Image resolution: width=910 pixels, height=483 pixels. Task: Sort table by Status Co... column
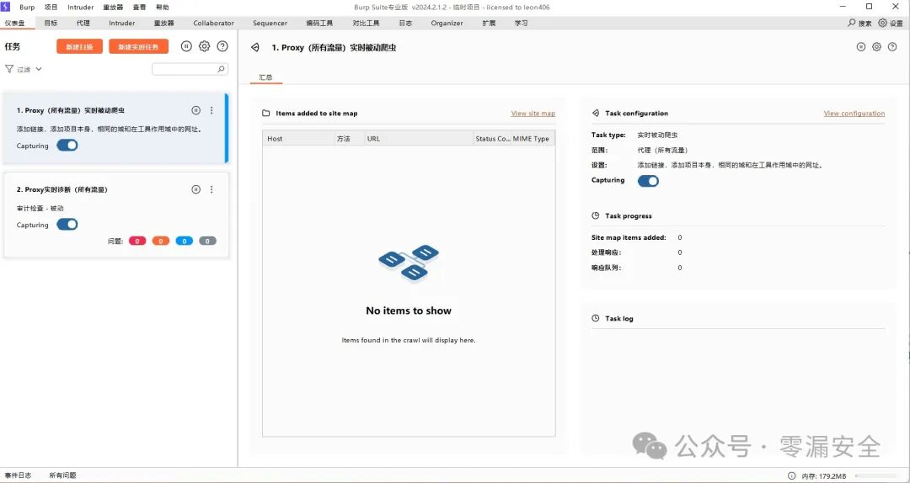(x=492, y=139)
